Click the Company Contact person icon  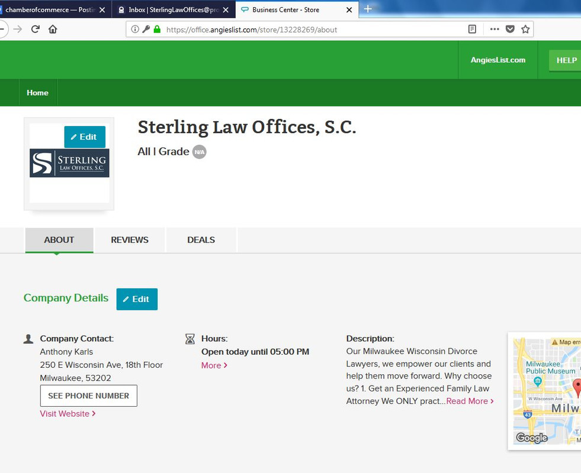point(28,339)
